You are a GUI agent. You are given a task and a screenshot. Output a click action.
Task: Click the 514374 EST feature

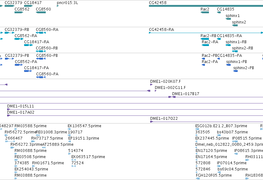[70, 154]
